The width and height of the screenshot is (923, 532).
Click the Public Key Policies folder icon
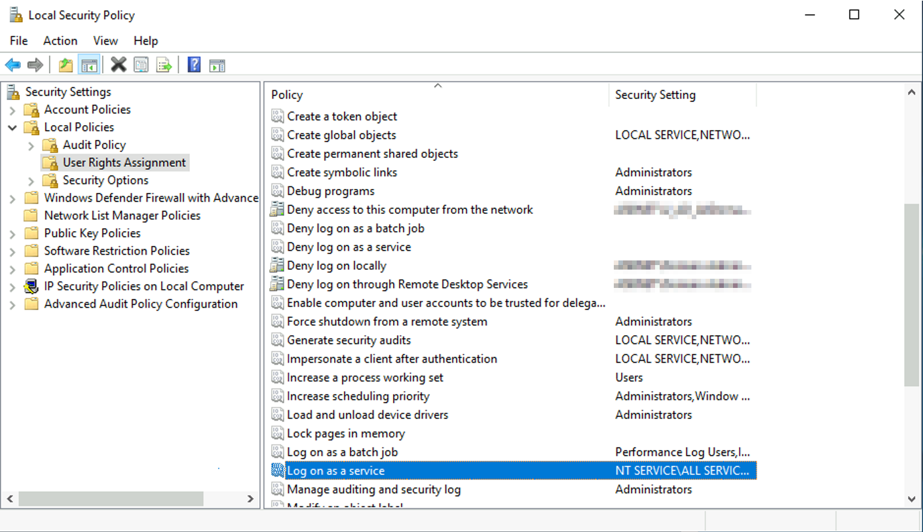(x=31, y=233)
